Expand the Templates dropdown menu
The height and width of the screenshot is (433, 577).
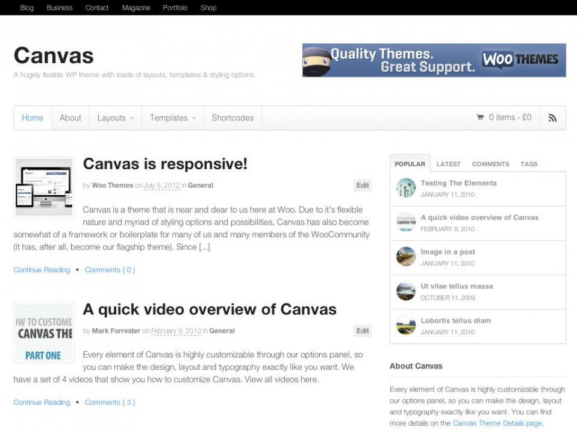173,117
